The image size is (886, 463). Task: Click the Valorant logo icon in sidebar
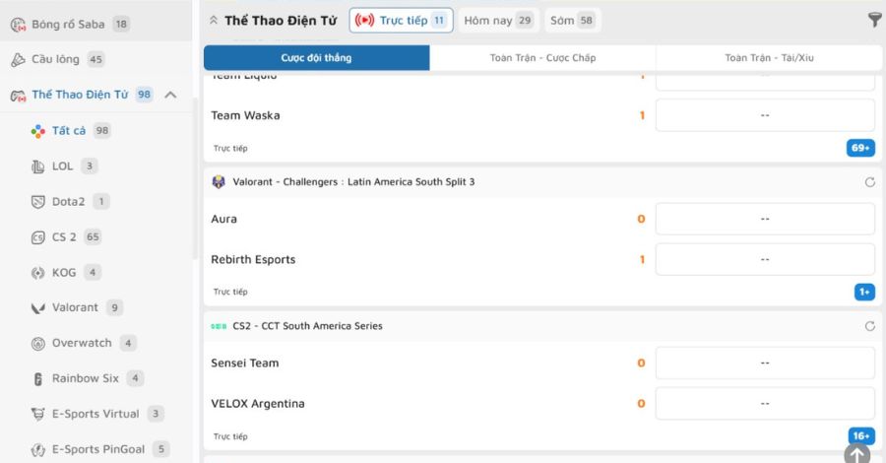pos(37,308)
